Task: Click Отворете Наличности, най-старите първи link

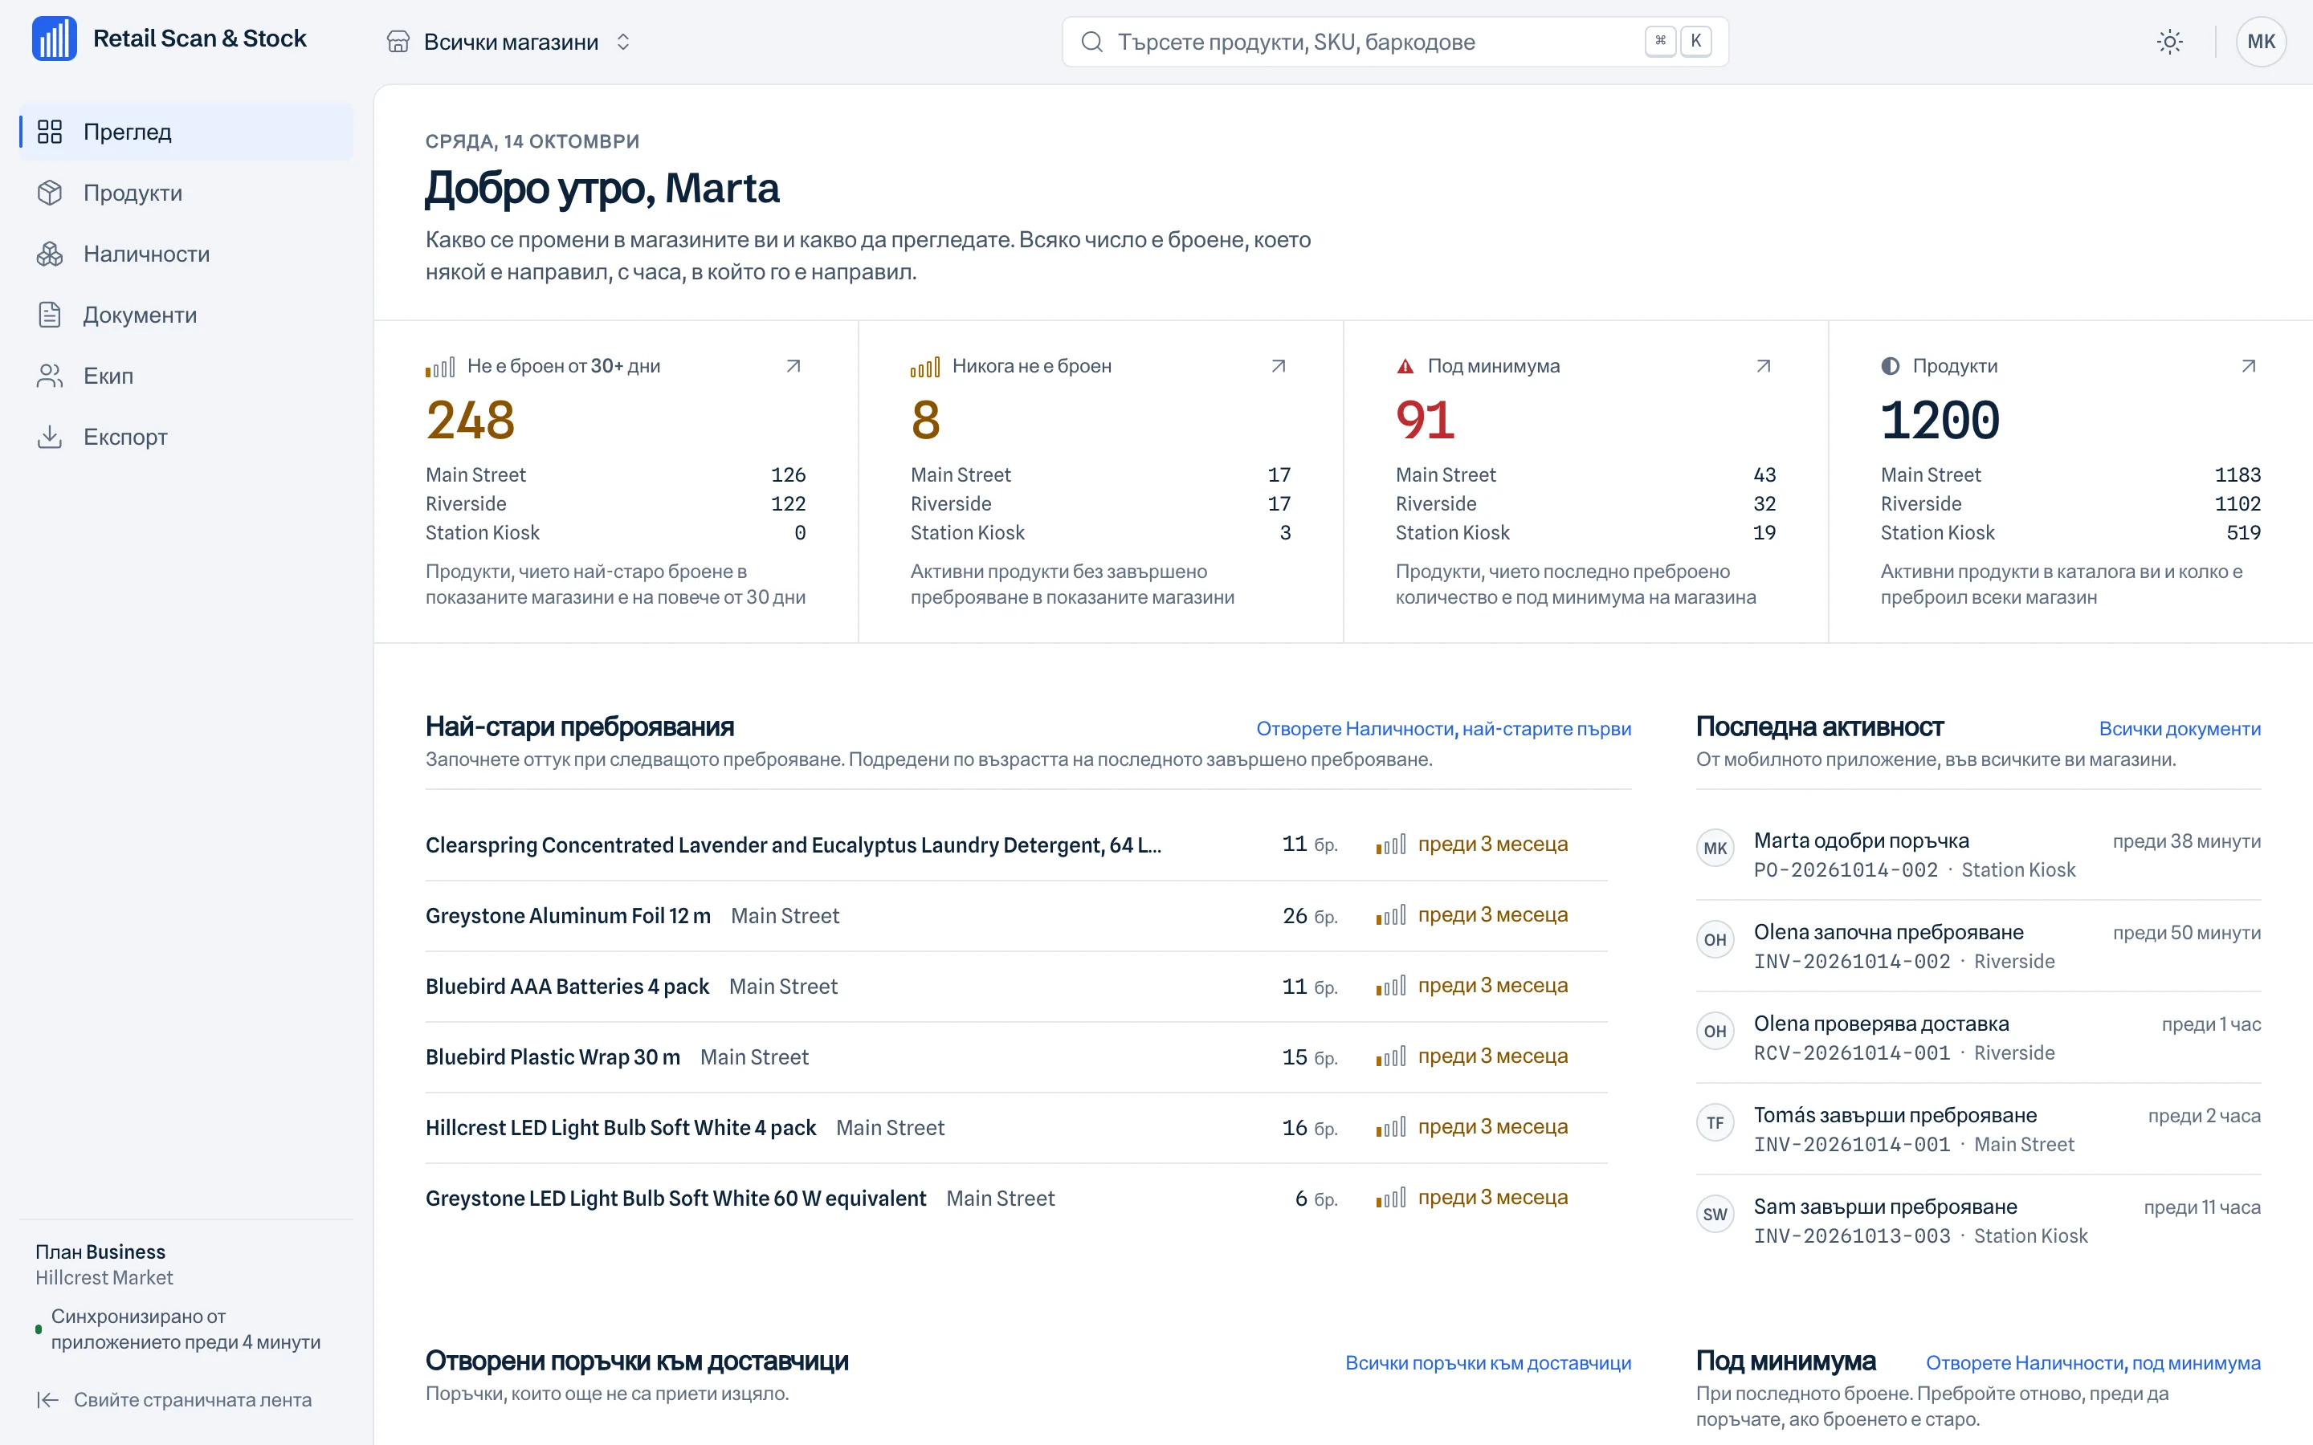Action: (1443, 729)
